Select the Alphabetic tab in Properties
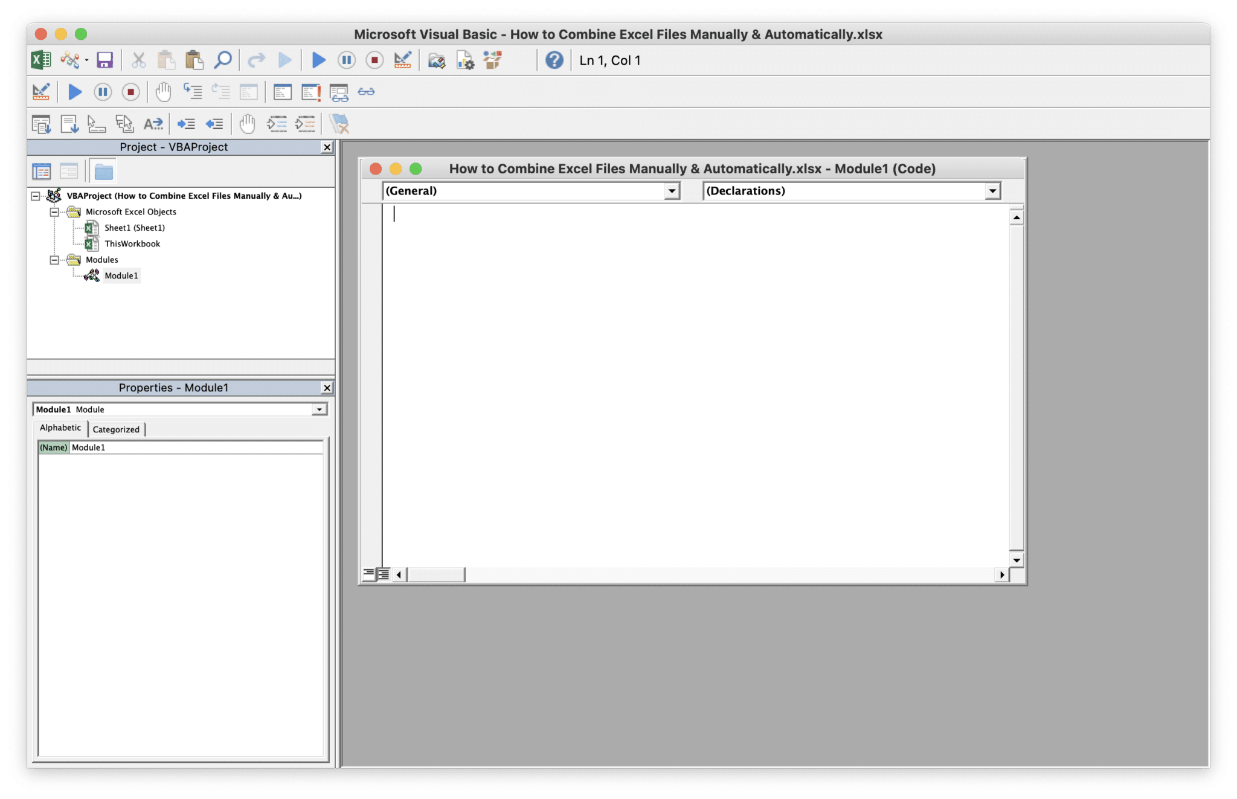The height and width of the screenshot is (799, 1237). tap(60, 428)
